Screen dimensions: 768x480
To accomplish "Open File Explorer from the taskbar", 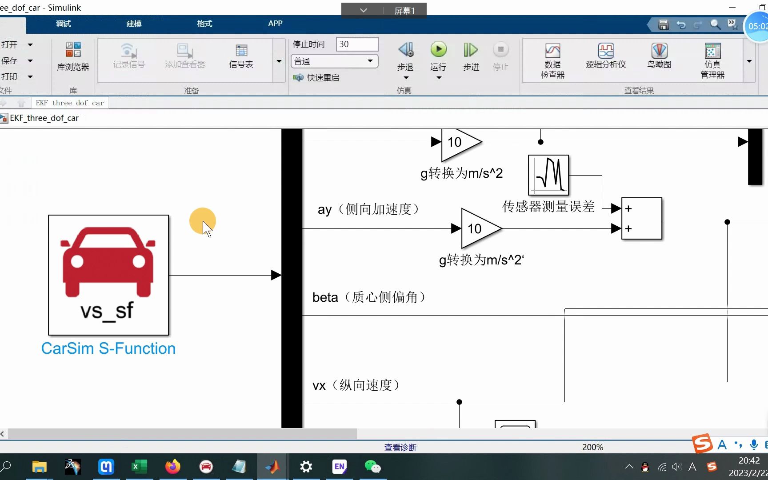I will (x=39, y=467).
